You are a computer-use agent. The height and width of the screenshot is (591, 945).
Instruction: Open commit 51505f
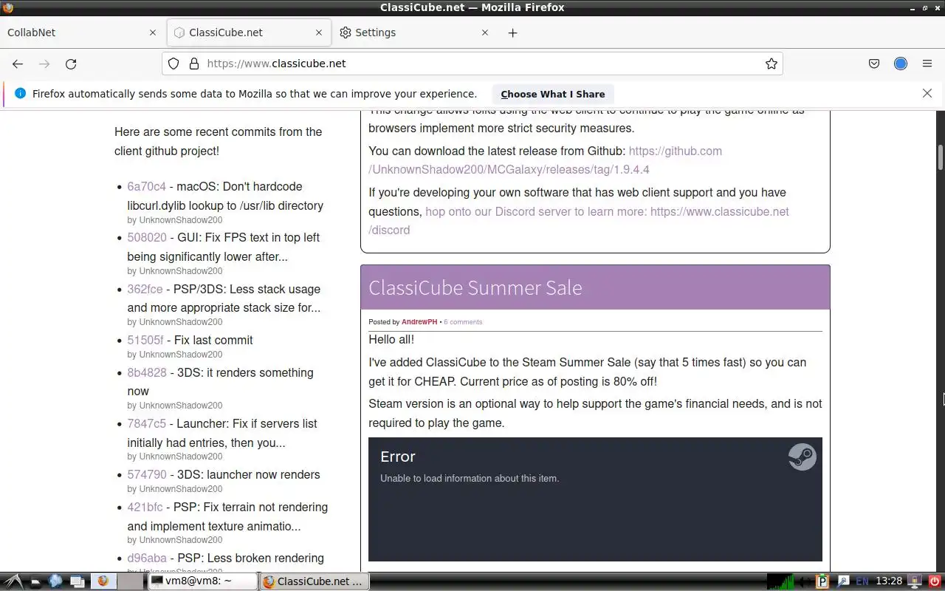(145, 340)
